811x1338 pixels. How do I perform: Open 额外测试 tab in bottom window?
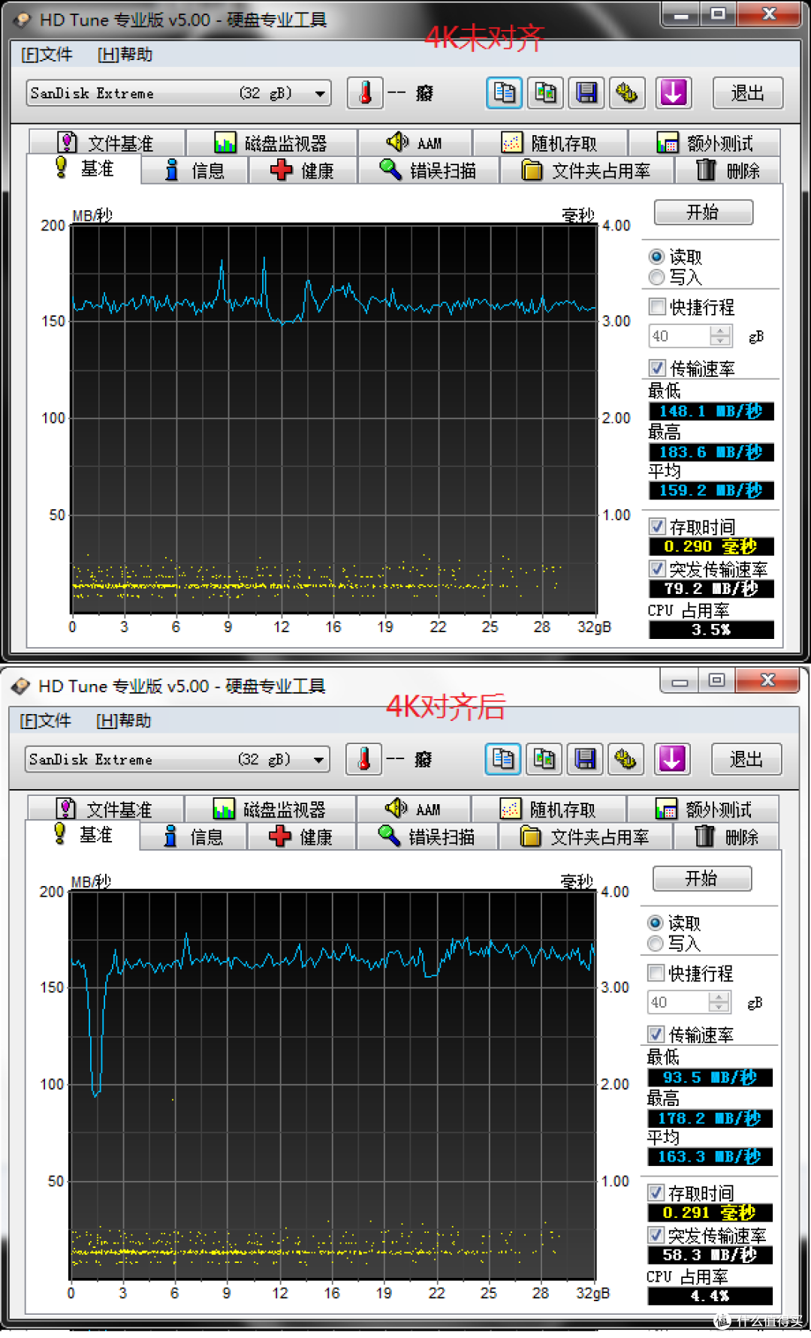(703, 809)
